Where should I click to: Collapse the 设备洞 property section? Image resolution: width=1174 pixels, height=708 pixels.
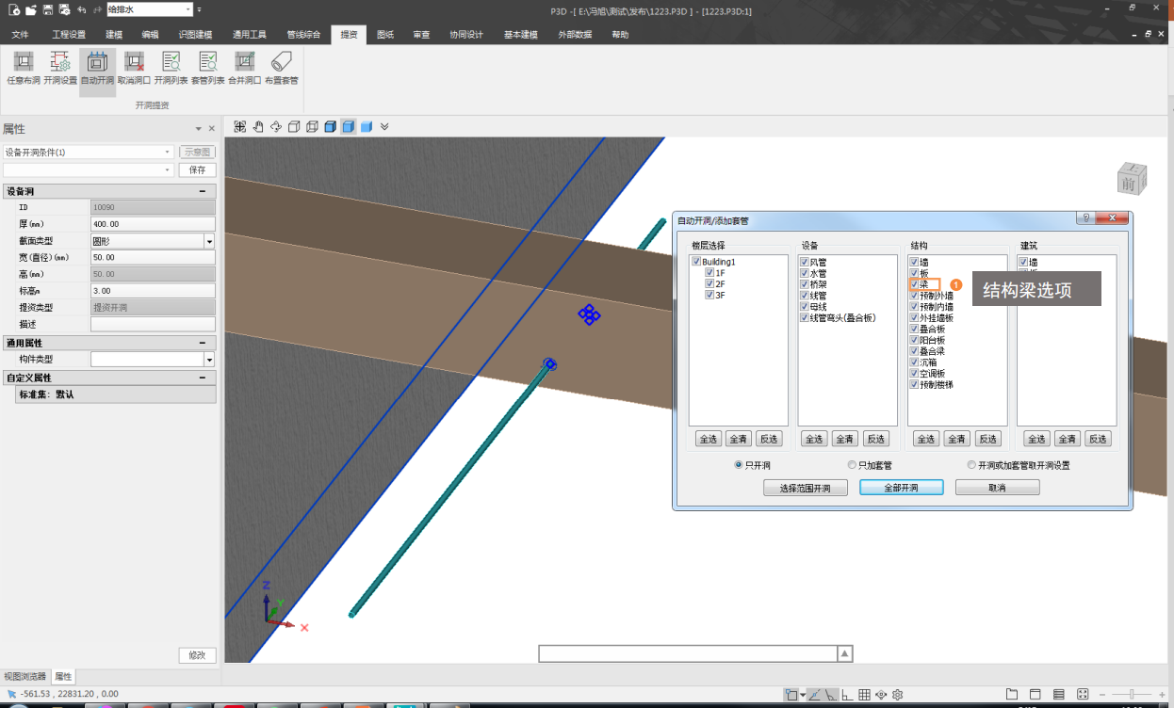coord(202,191)
